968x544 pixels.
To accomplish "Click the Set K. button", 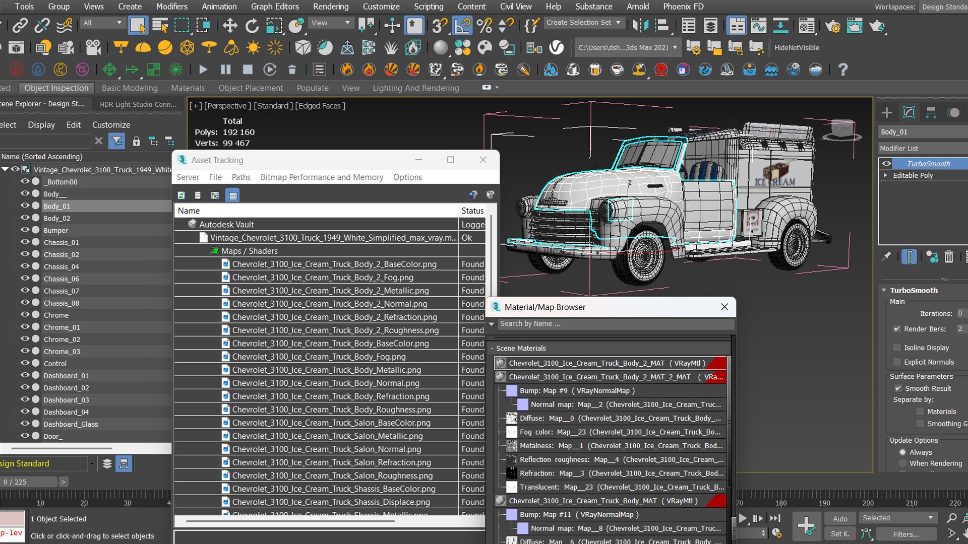I will point(840,534).
